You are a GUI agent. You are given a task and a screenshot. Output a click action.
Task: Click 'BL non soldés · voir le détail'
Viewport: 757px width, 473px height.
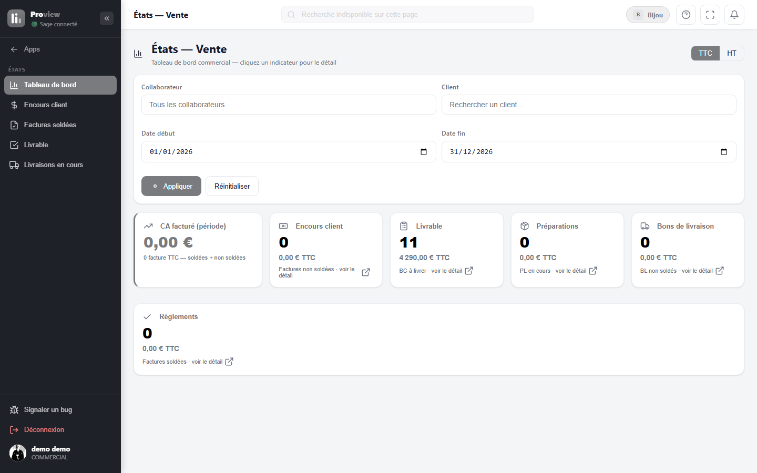677,271
